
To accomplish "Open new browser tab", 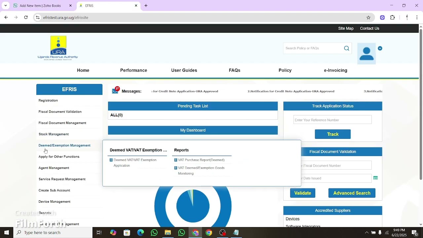I will point(146,6).
